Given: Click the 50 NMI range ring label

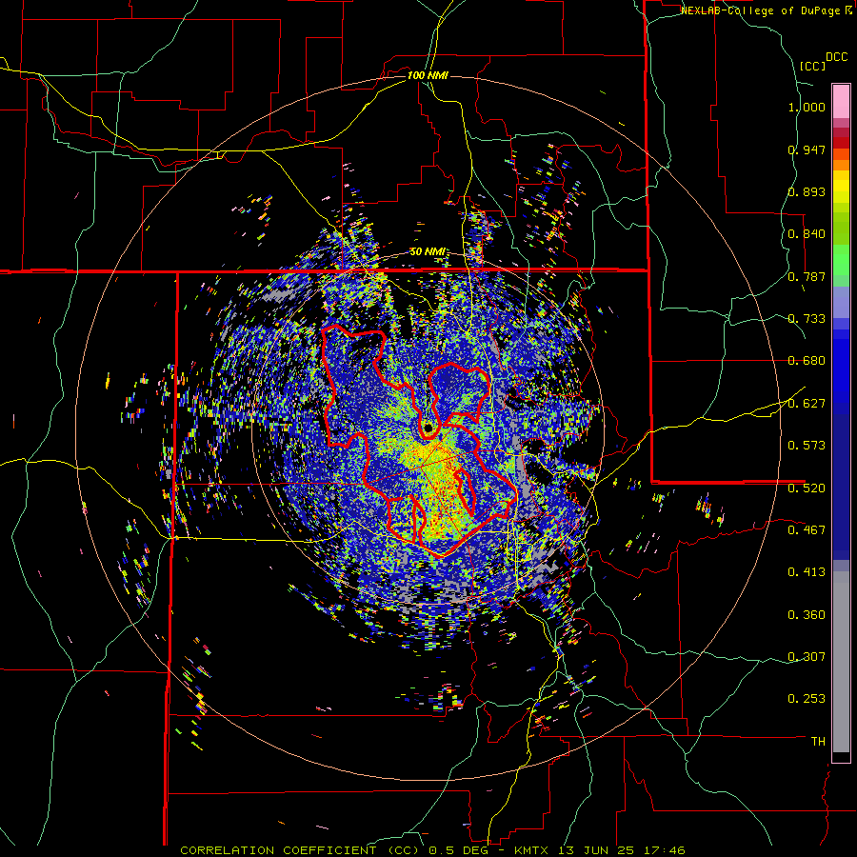Looking at the screenshot, I should point(428,252).
